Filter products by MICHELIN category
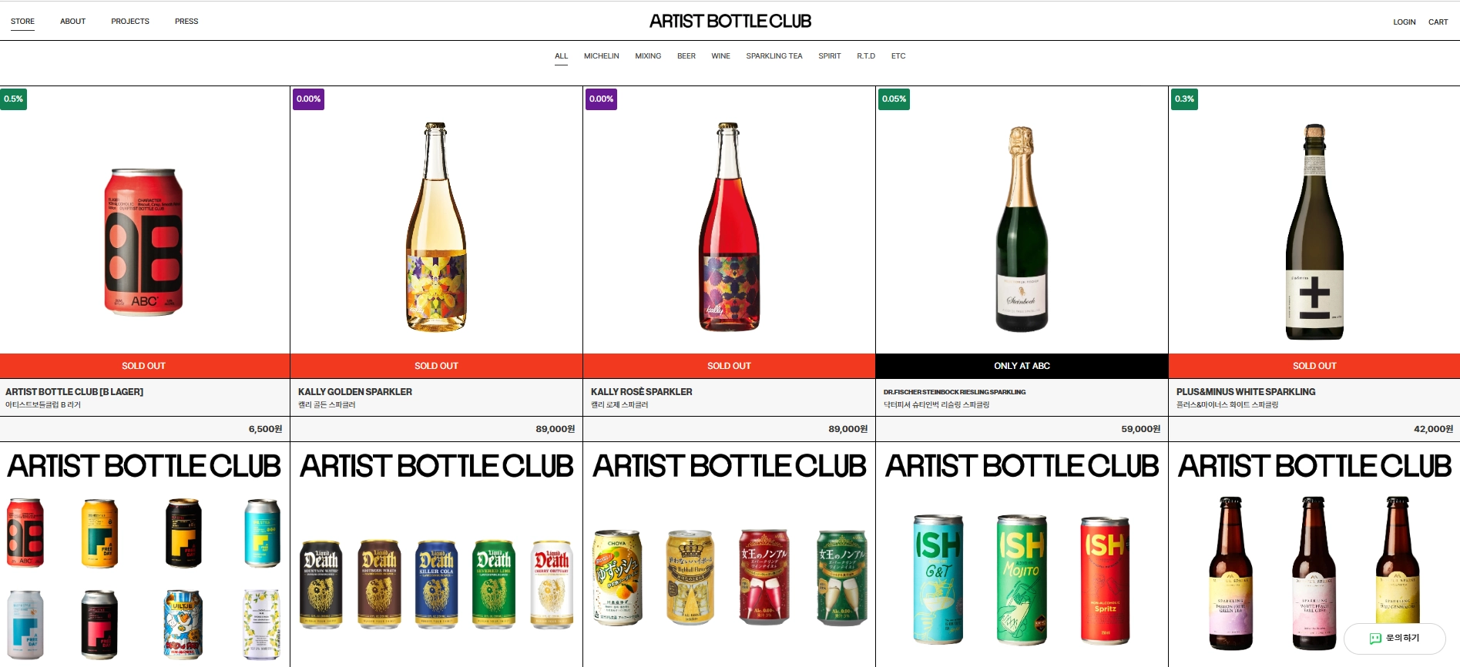Image resolution: width=1460 pixels, height=667 pixels. pyautogui.click(x=601, y=56)
